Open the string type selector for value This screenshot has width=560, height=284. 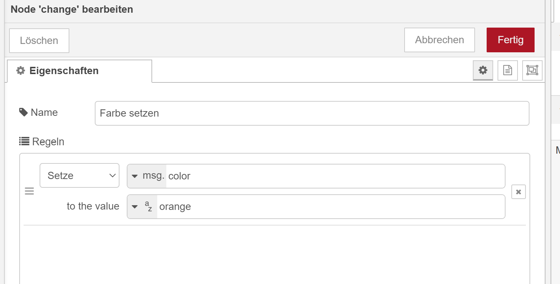[142, 207]
